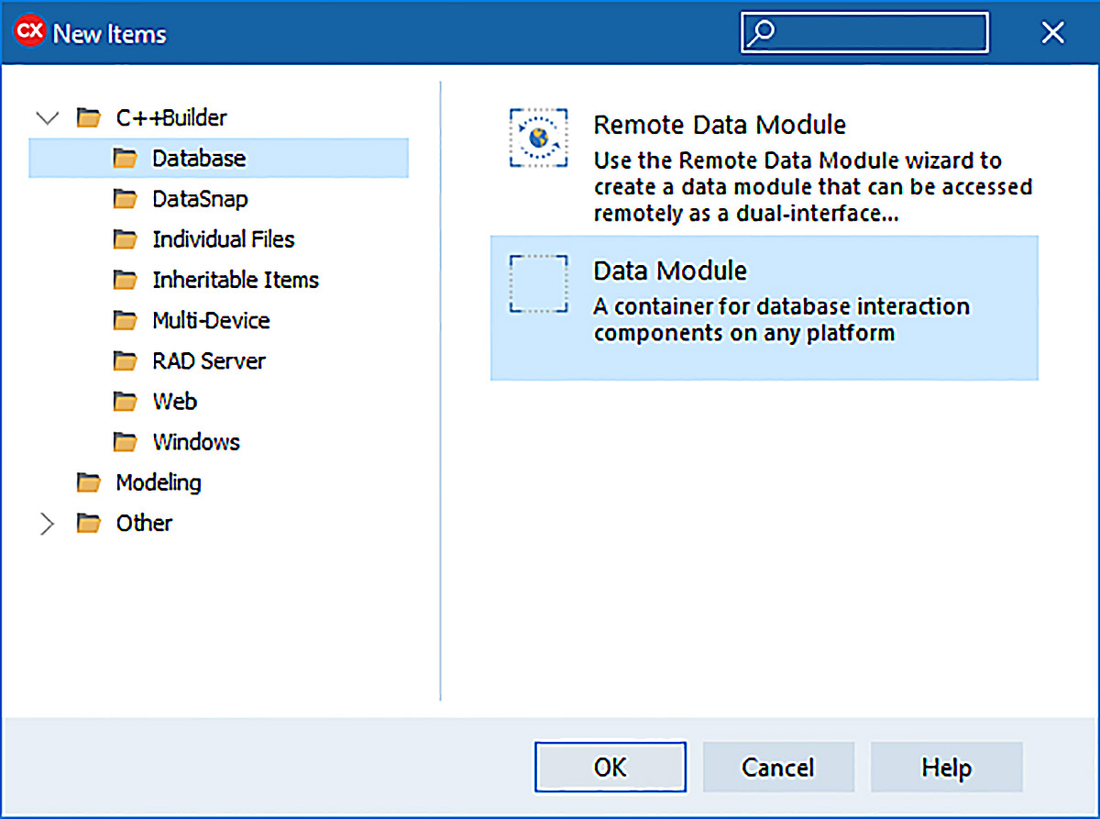Choose the Inheritable Items category
The image size is (1100, 819).
click(x=236, y=280)
